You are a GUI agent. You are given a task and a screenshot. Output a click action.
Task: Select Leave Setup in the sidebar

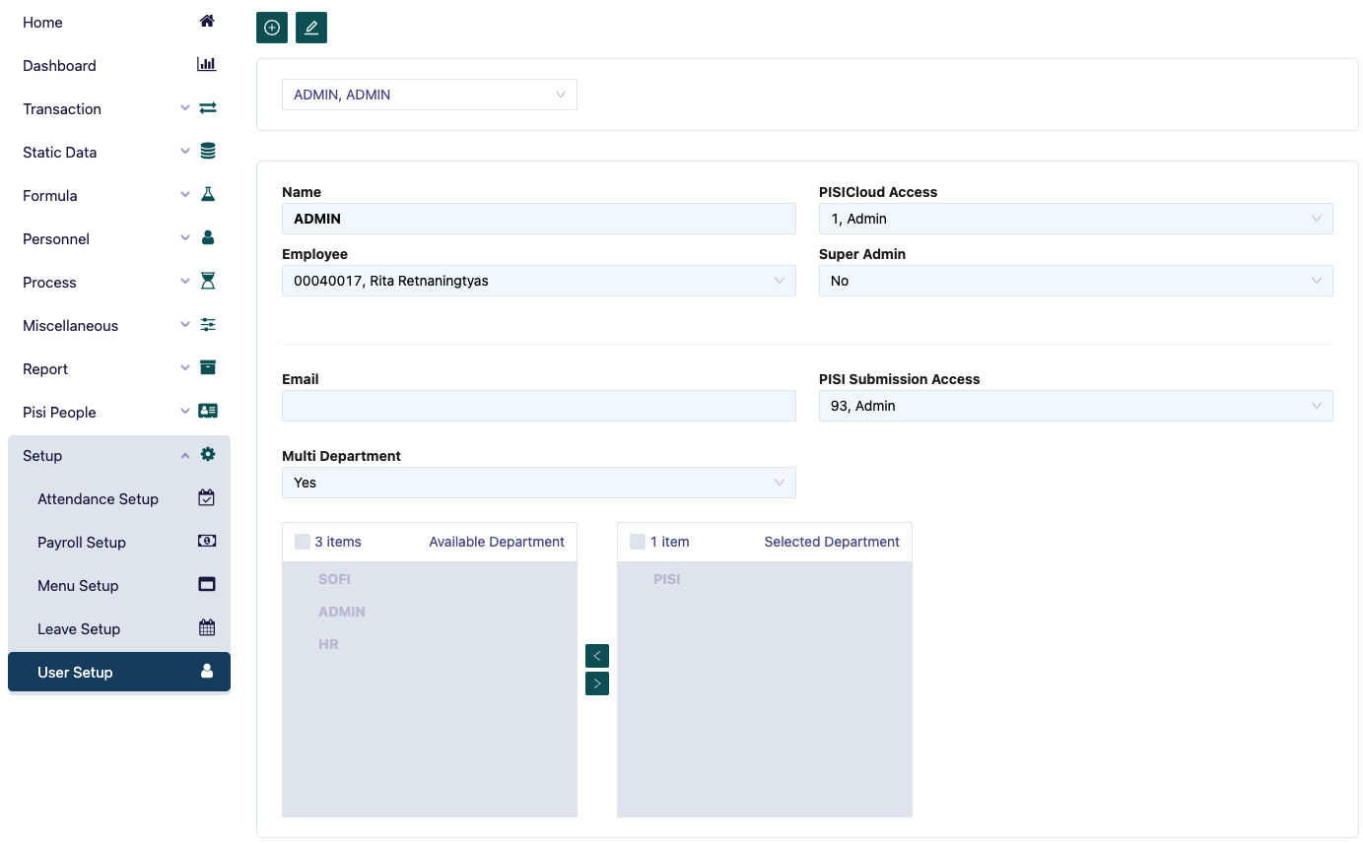click(x=78, y=628)
